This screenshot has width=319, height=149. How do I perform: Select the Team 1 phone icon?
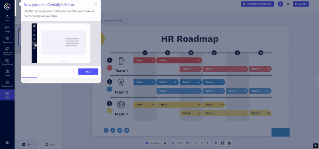tap(122, 61)
